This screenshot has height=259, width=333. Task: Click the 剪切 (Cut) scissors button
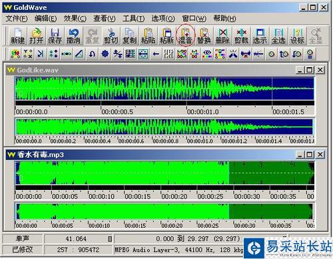click(111, 36)
